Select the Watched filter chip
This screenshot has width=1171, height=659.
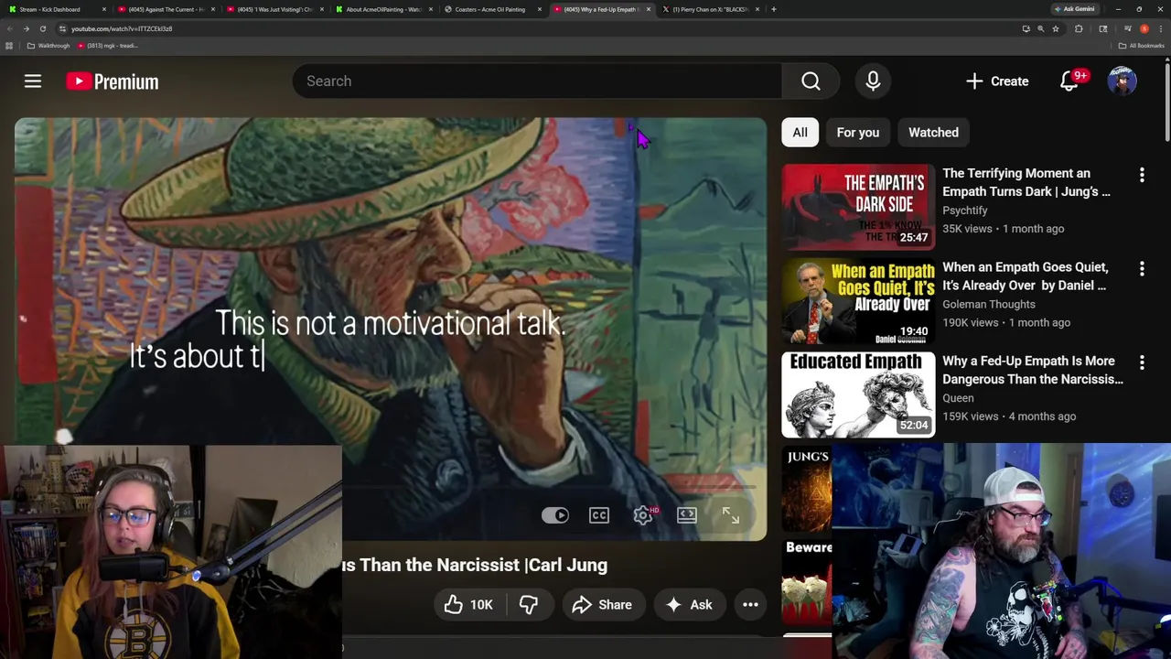pyautogui.click(x=933, y=133)
